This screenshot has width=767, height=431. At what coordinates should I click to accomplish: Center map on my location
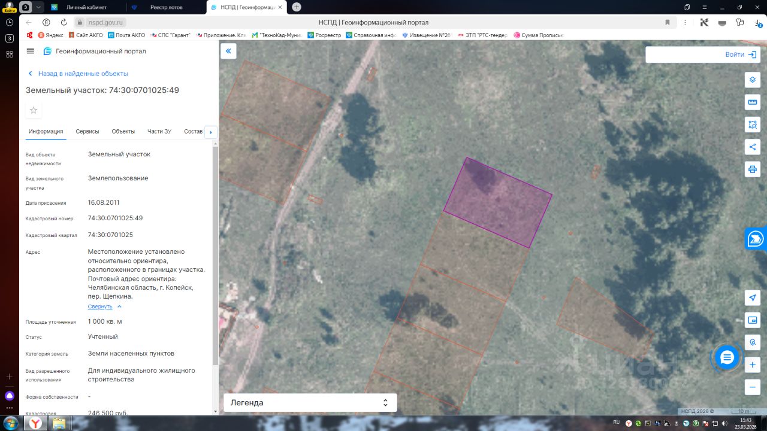tap(753, 298)
